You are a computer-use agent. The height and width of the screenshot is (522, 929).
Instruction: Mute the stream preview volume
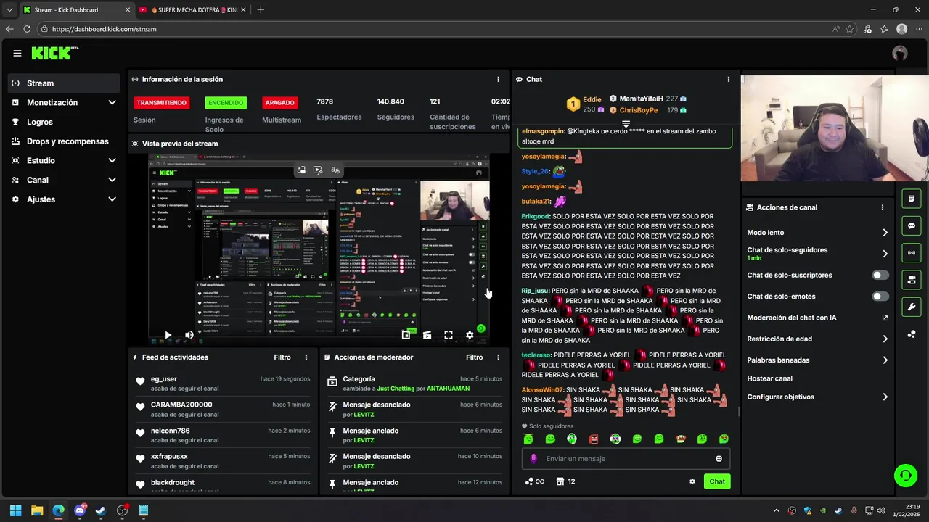tap(189, 335)
